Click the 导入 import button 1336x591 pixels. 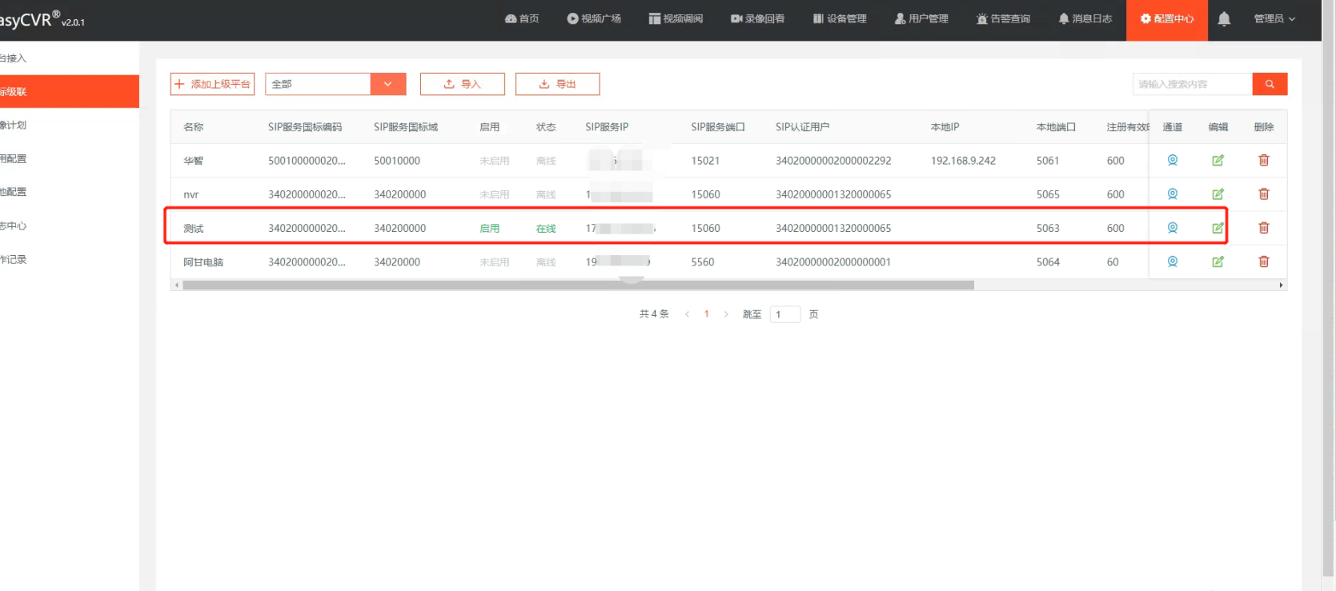pos(462,84)
